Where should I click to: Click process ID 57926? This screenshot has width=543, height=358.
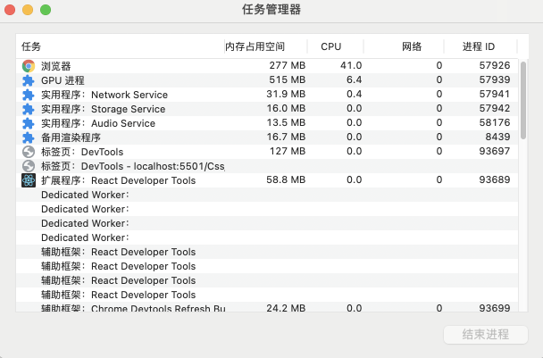pos(495,65)
